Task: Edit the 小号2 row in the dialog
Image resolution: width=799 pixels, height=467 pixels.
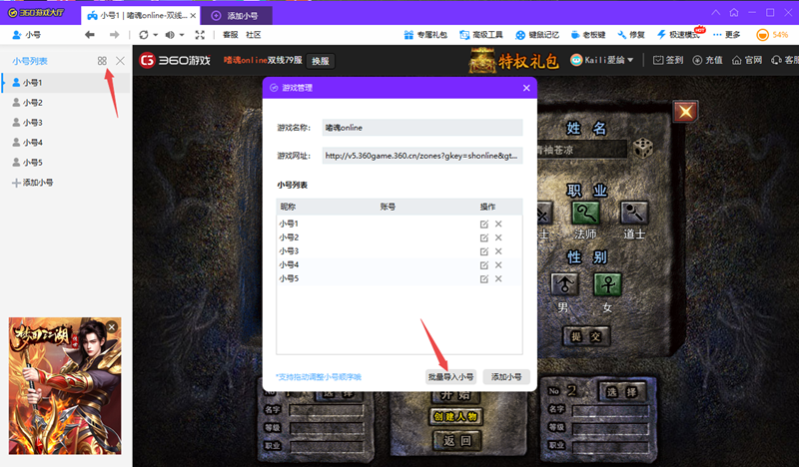Action: (484, 237)
